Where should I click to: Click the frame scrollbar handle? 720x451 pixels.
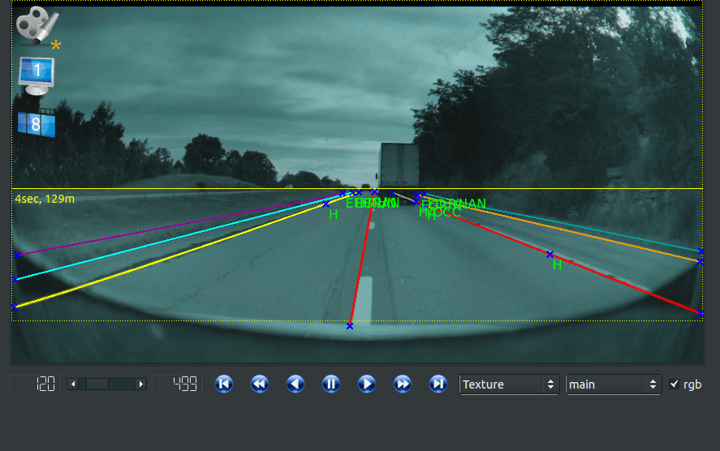coord(97,384)
